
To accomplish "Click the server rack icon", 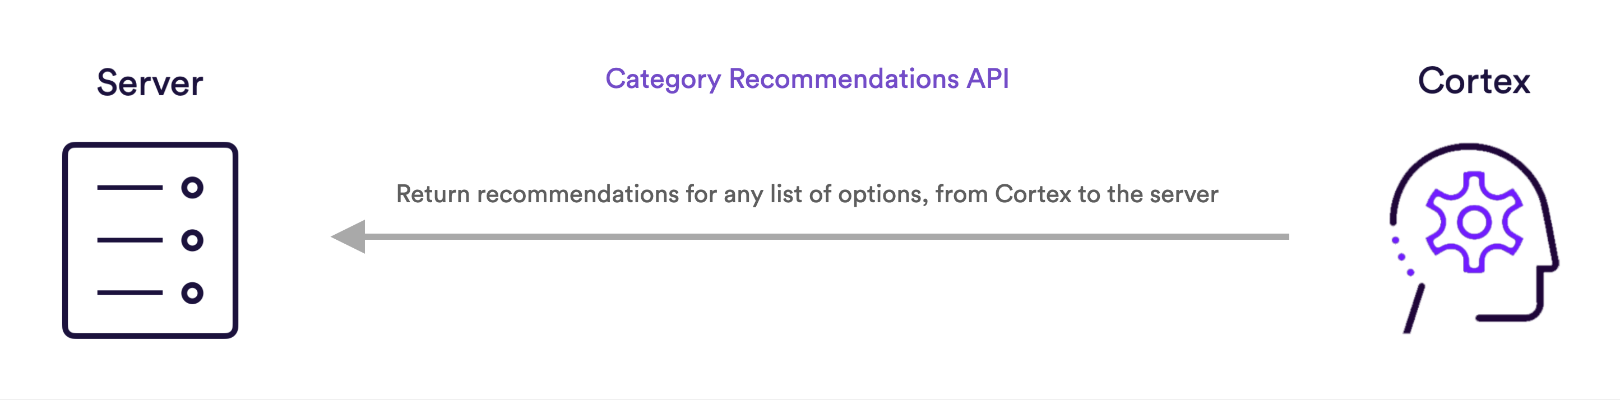I will point(150,240).
